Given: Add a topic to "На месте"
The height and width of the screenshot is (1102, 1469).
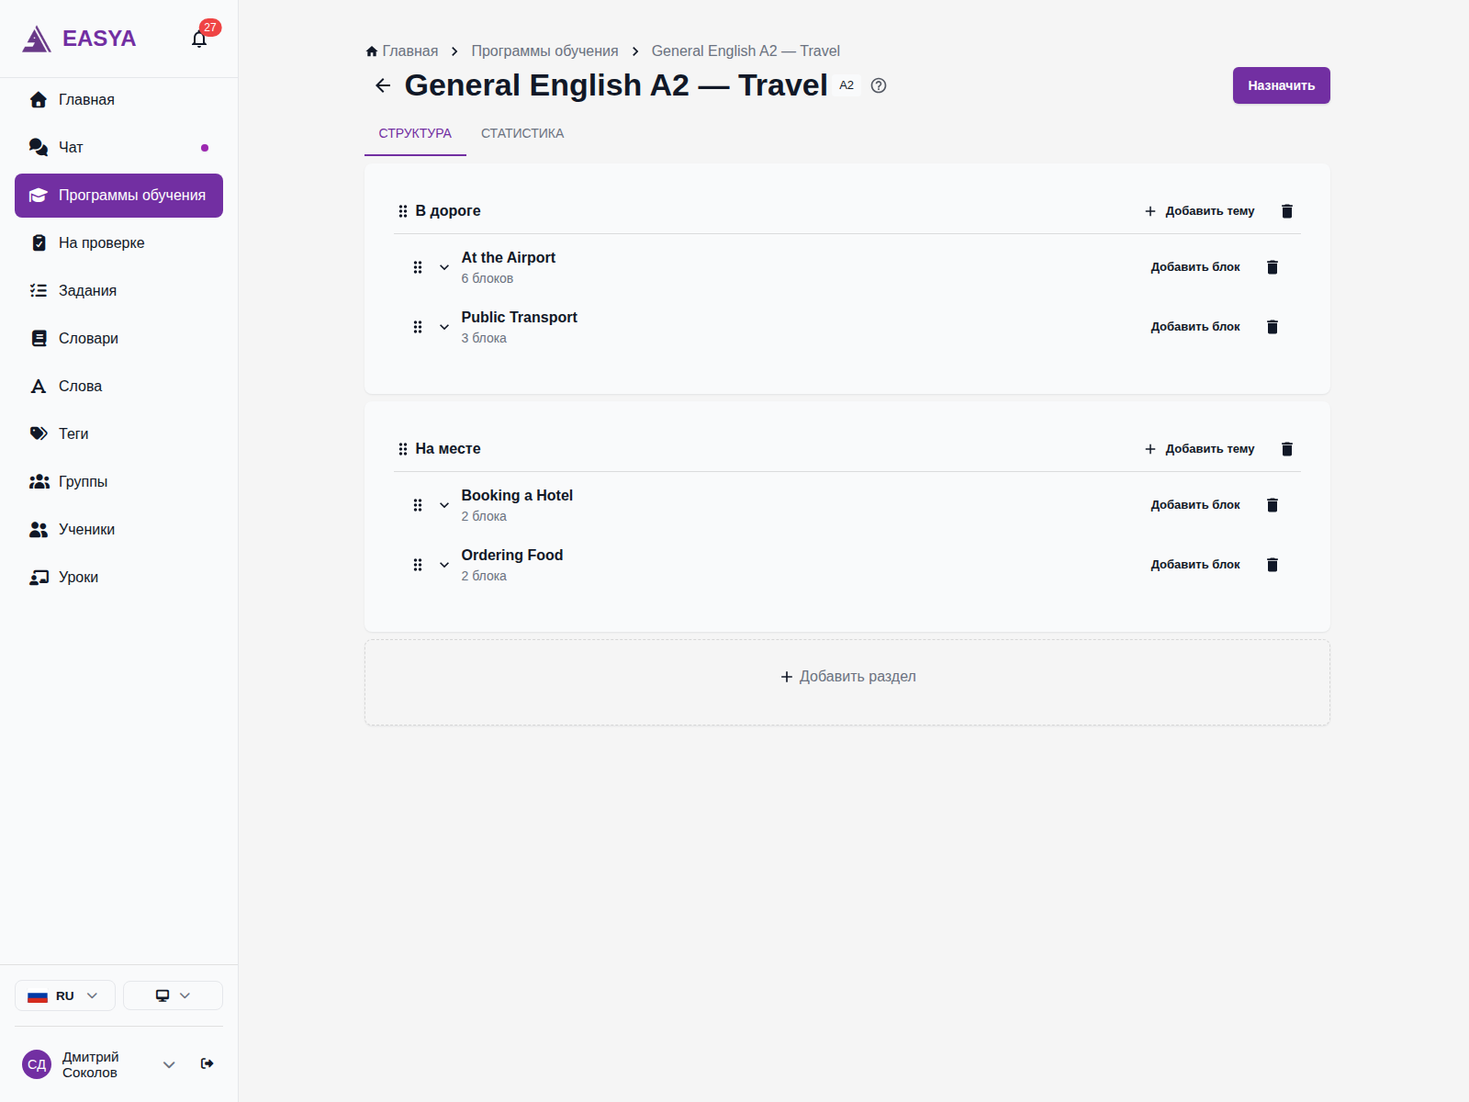Looking at the screenshot, I should pos(1199,449).
